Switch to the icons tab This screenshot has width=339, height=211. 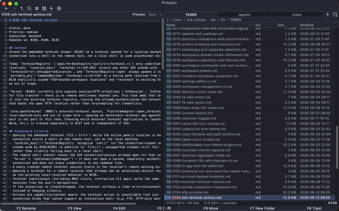(297, 15)
